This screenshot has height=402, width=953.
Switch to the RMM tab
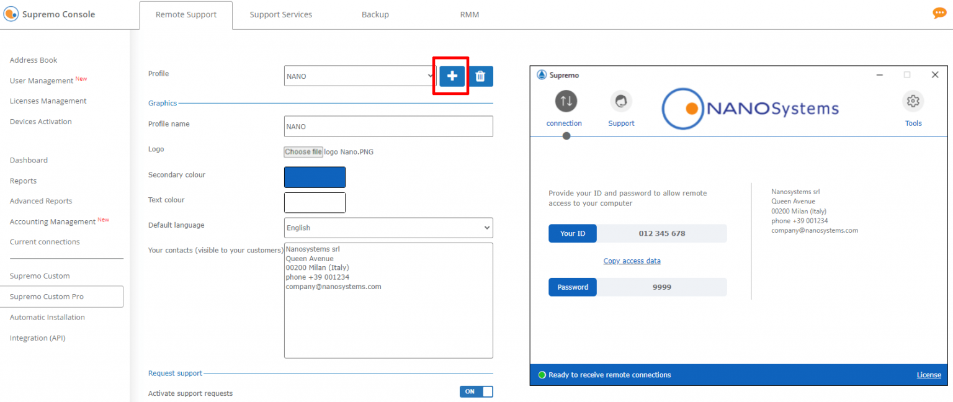(x=470, y=14)
